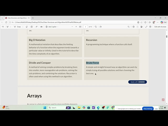Viewport: 168px width, 126px height.
Task: Print the PDF document
Action: coord(134,27)
